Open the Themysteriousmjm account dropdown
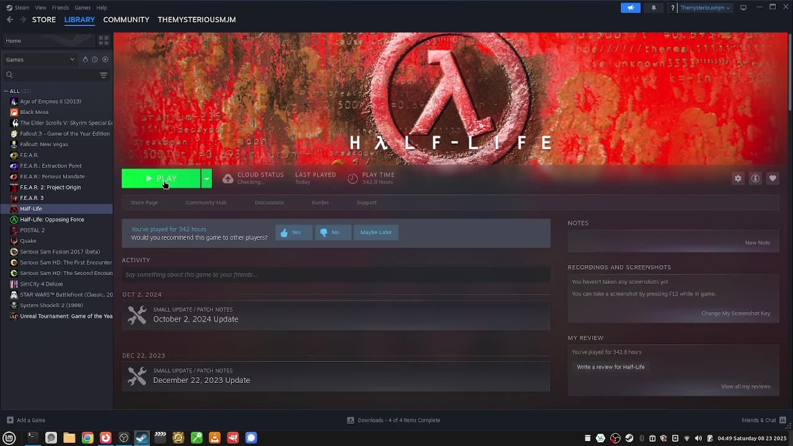 point(705,7)
